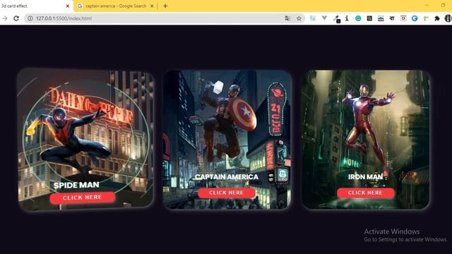The height and width of the screenshot is (254, 452).
Task: Open the Grammarly extension icon
Action: coord(358,18)
